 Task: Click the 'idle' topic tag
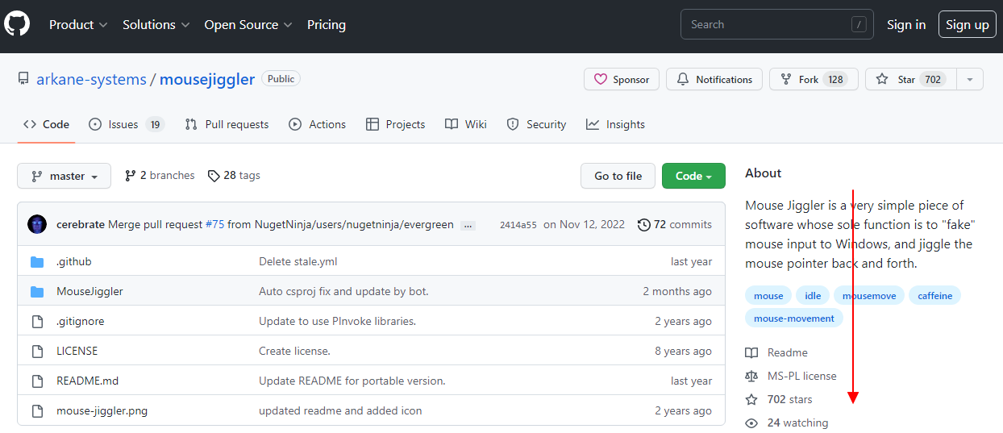813,296
